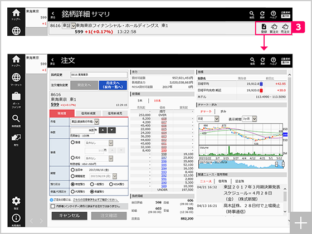Select the 指値 limit price radio button
The image size is (312, 234).
[73, 142]
